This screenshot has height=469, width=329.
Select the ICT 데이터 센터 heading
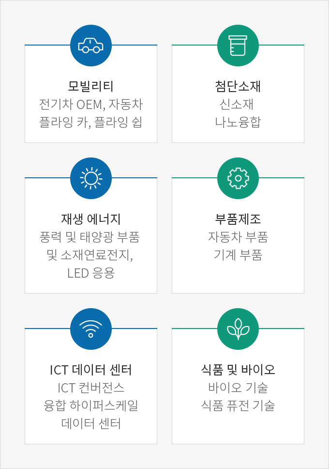(x=91, y=370)
